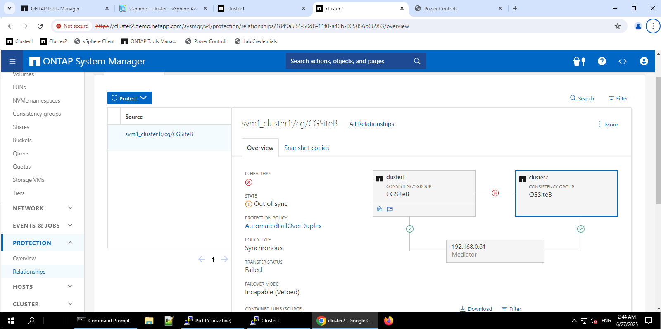
Task: Switch to the Snapshot copies tab
Action: click(x=306, y=148)
